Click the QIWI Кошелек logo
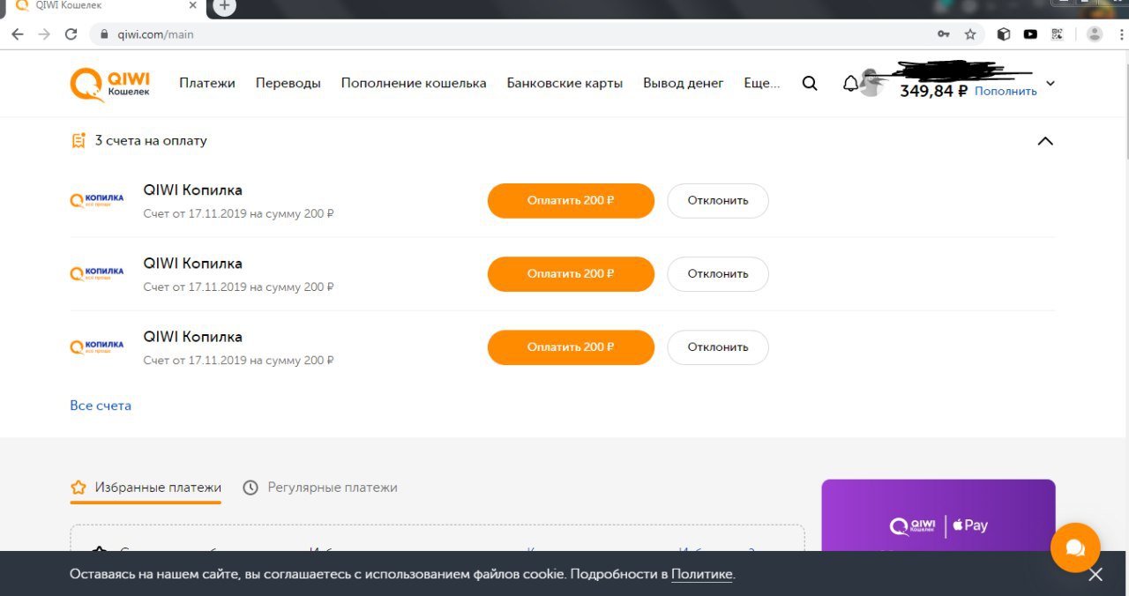1129x596 pixels. pos(110,84)
